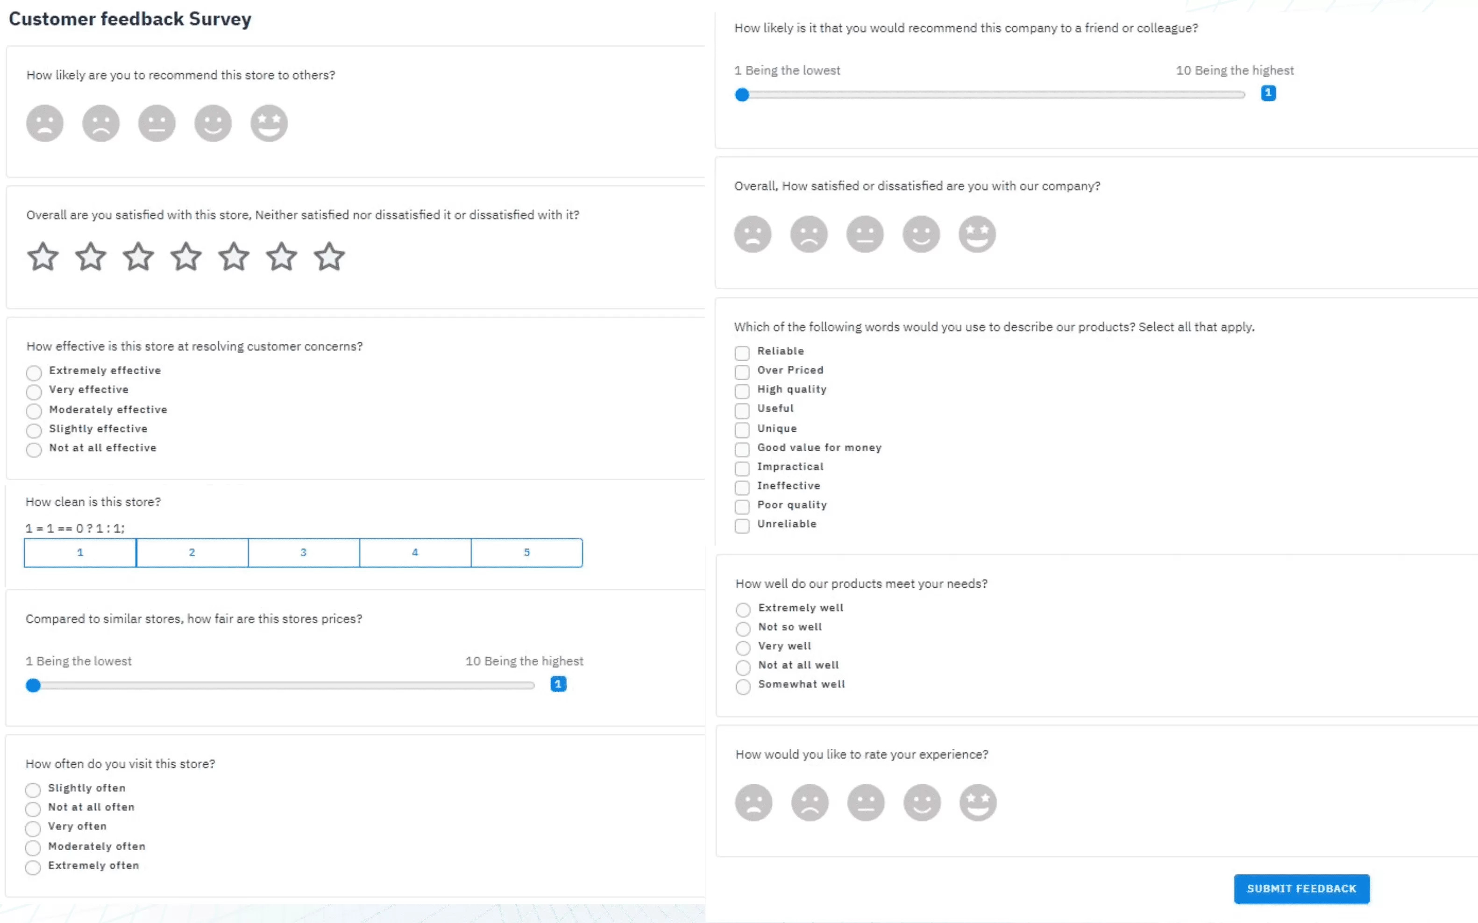Select the star-eyes face under store recommendation question
Screen dimensions: 1478x923
269,123
